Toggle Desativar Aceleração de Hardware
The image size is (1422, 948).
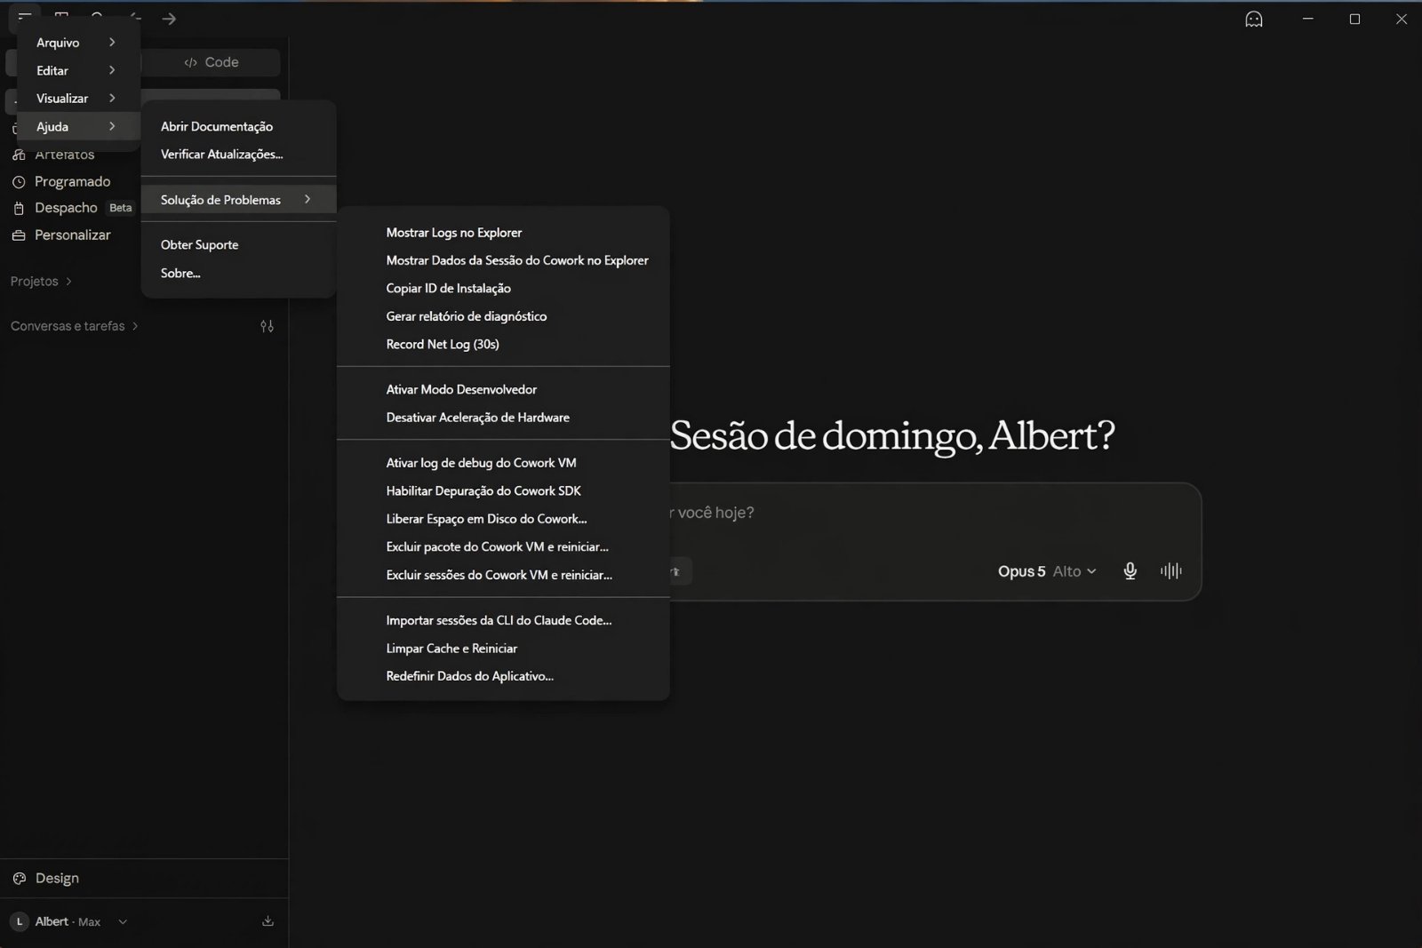503,418
